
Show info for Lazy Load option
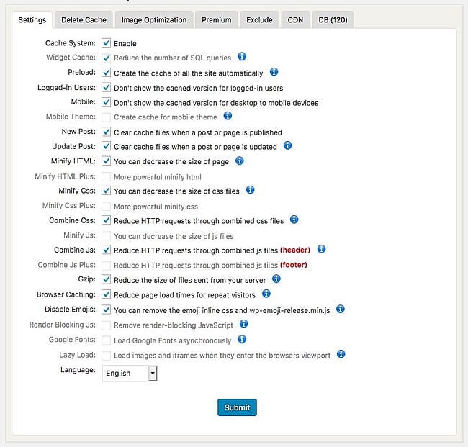(341, 354)
